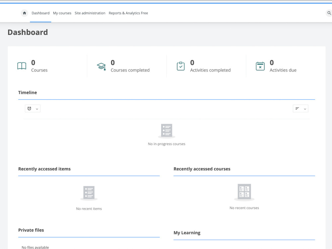Click the Activities due label

(x=283, y=70)
